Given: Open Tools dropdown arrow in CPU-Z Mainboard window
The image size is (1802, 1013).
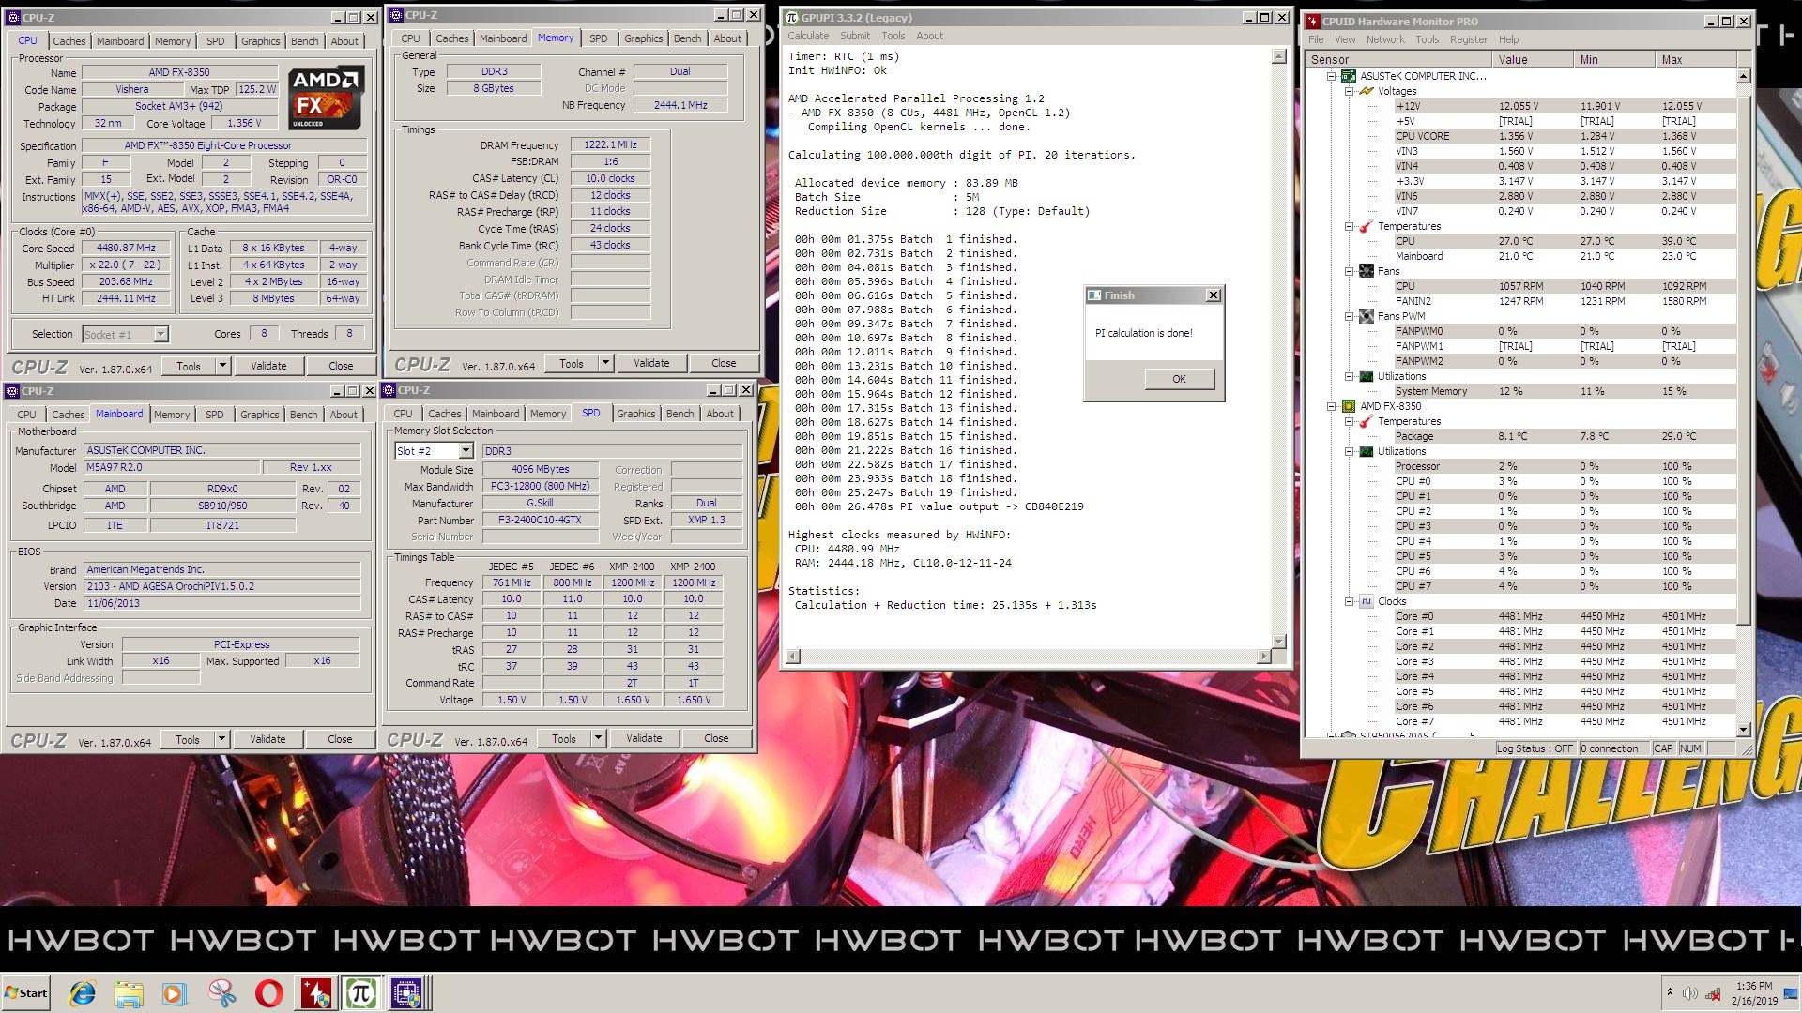Looking at the screenshot, I should pyautogui.click(x=221, y=739).
